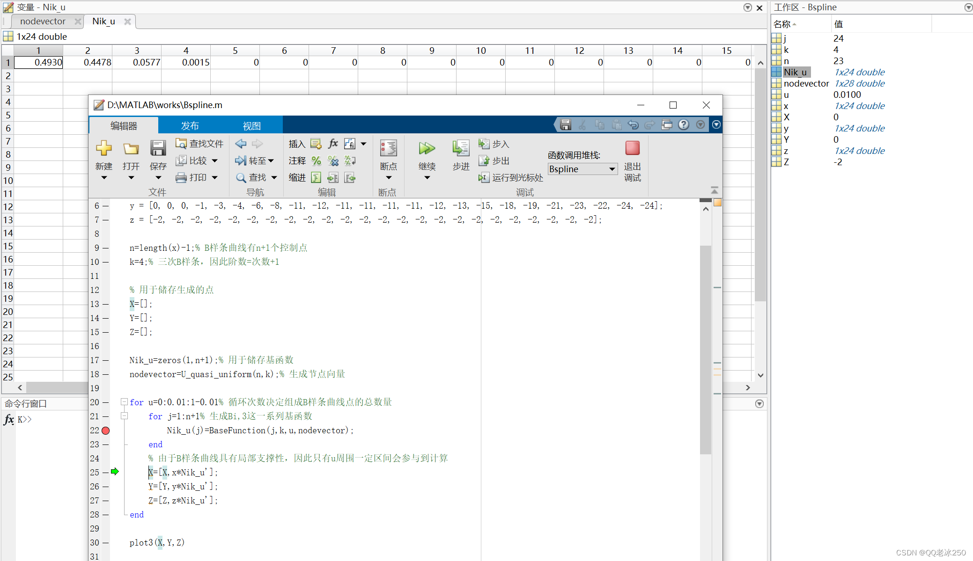Click the smart indent icon

click(316, 177)
